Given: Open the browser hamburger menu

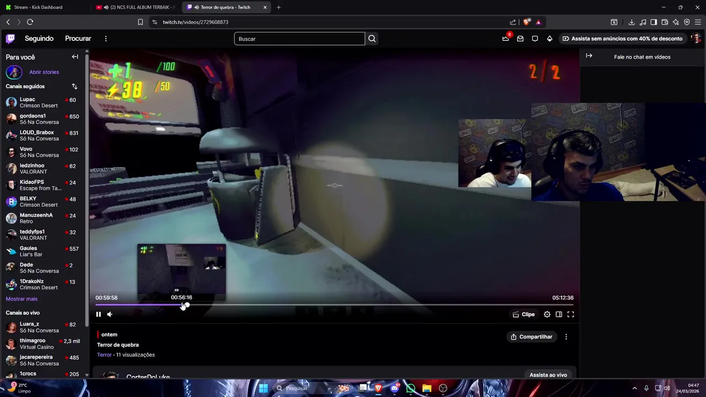Looking at the screenshot, I should 698,22.
